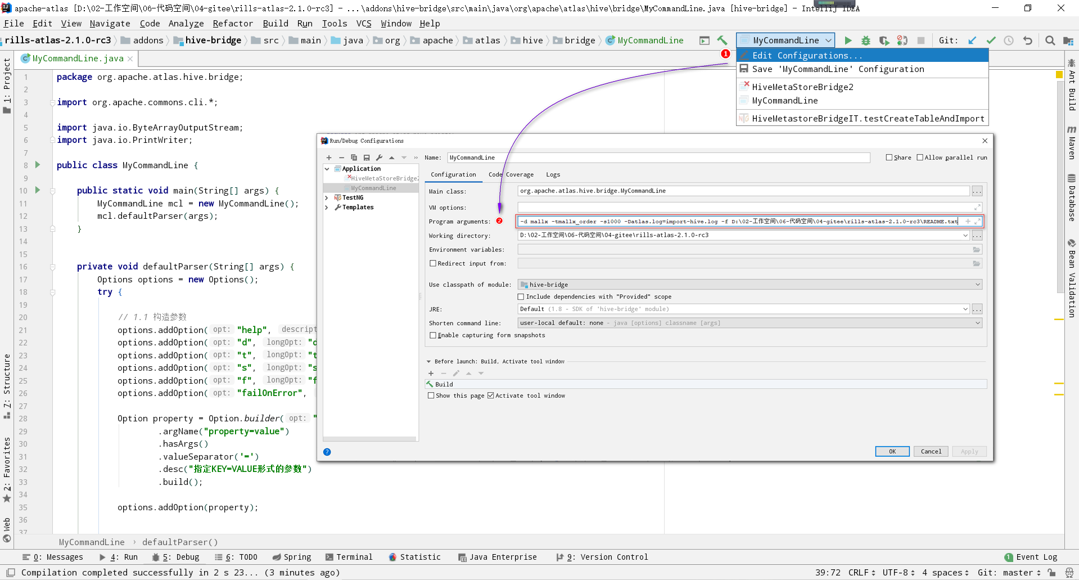This screenshot has height=580, width=1079.
Task: Switch to Logs tab in dialog
Action: 553,175
